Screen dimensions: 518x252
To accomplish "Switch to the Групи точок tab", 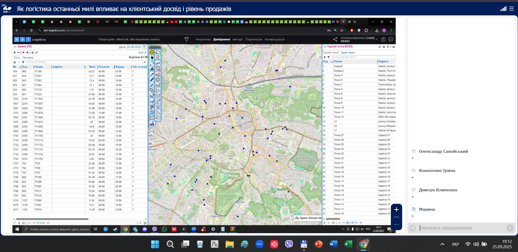I will pos(348,53).
